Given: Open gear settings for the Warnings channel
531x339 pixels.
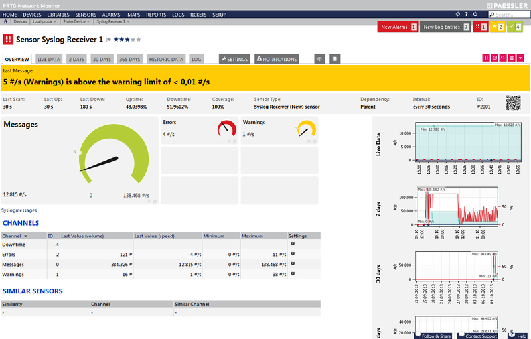Looking at the screenshot, I should pyautogui.click(x=292, y=273).
